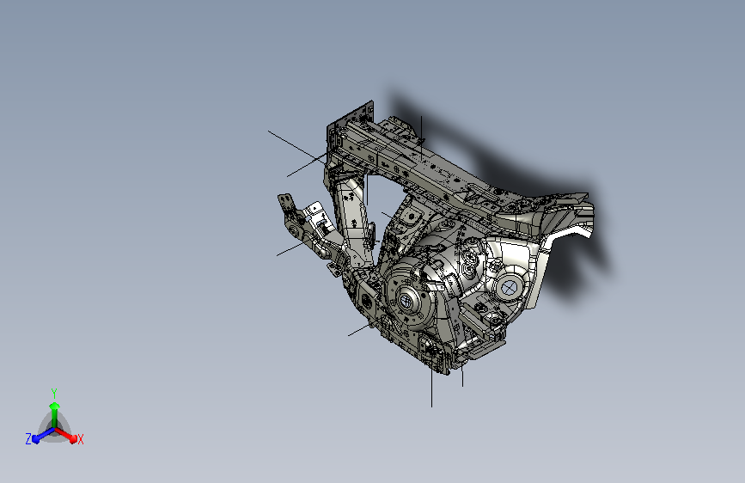Click the green Y axis arrow

point(54,414)
